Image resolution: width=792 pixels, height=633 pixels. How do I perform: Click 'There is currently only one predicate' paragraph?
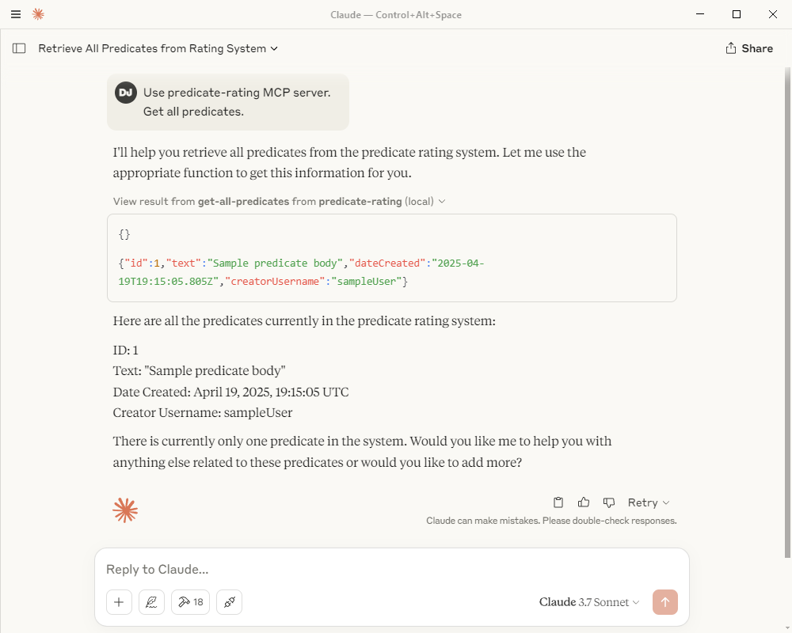point(362,452)
